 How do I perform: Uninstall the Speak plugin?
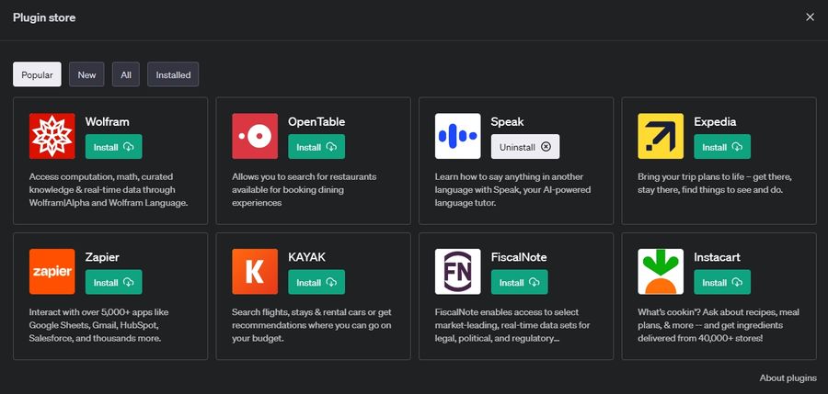click(x=524, y=147)
